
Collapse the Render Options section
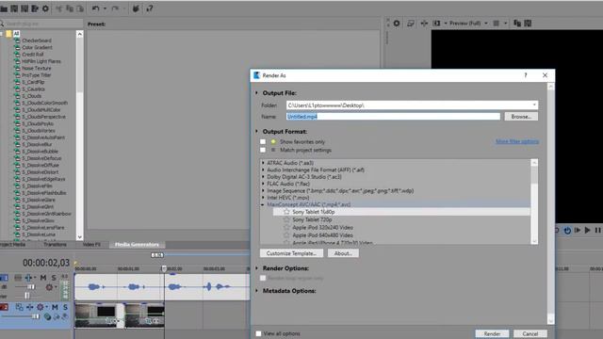pyautogui.click(x=256, y=268)
